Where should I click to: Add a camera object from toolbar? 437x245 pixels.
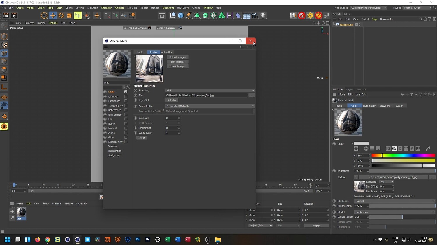click(255, 15)
